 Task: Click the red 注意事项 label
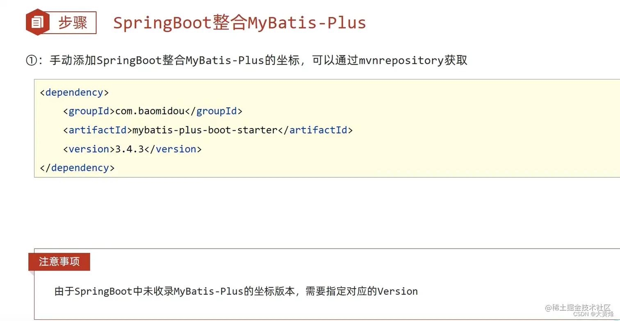click(x=59, y=262)
